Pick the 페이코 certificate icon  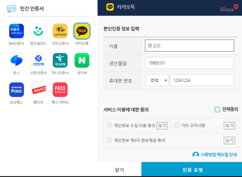pyautogui.click(x=38, y=90)
